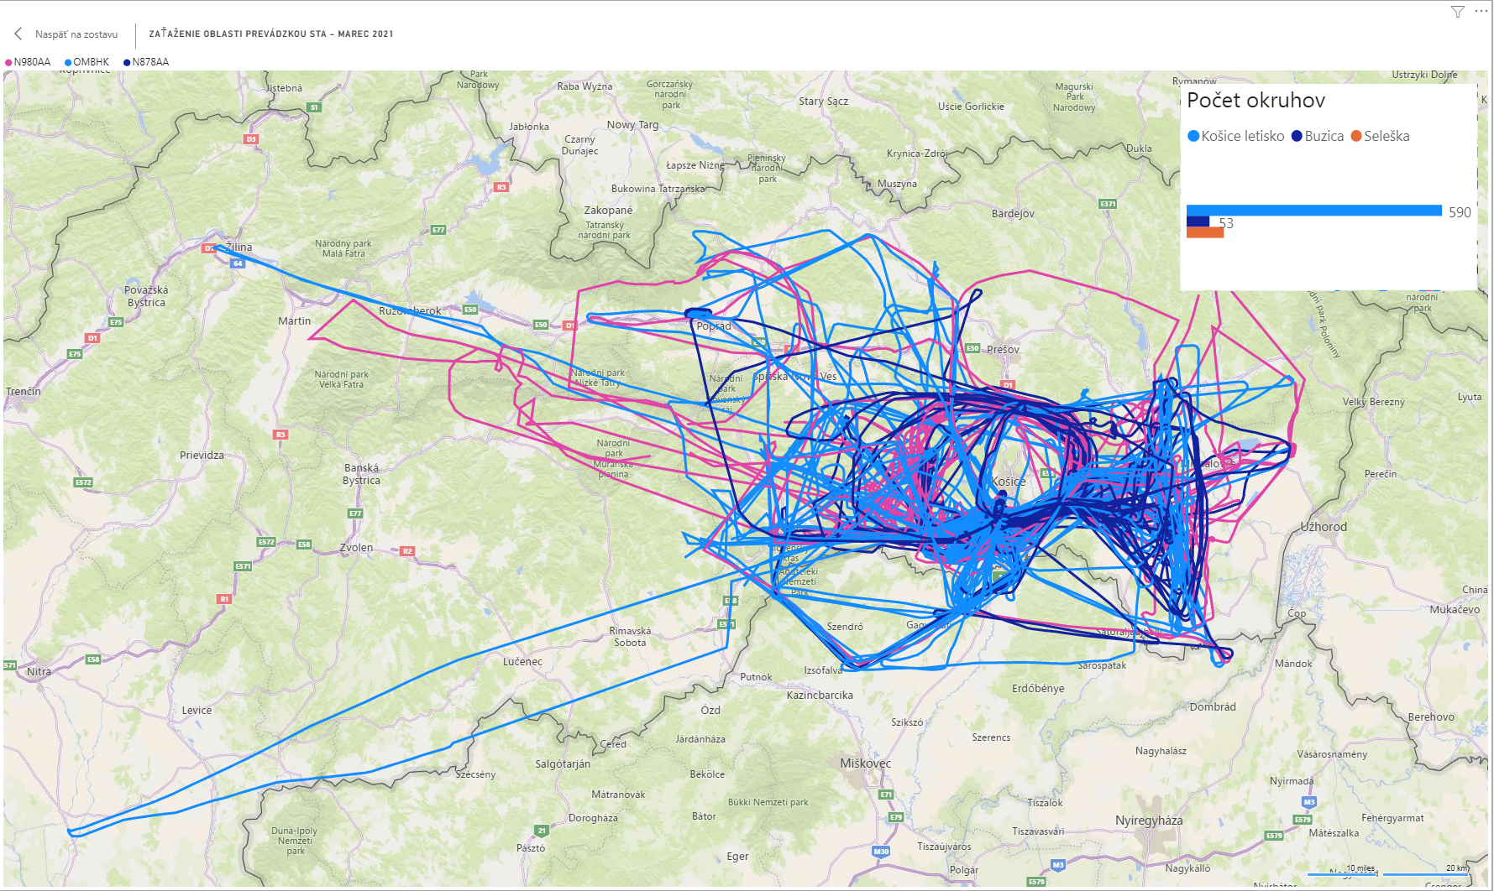Screen dimensions: 1494x891
Task: Click the dark blue N878AA legend dot
Action: [x=127, y=62]
